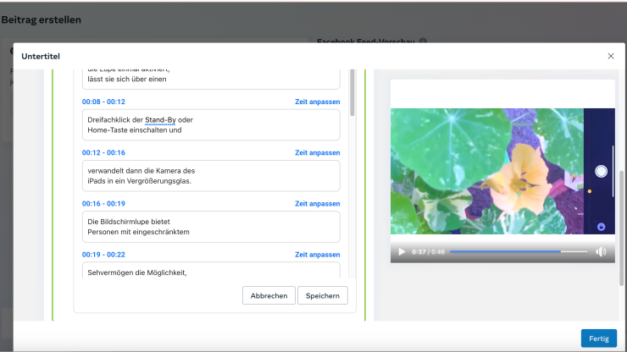Cancel editing with Abbrechen

click(269, 295)
